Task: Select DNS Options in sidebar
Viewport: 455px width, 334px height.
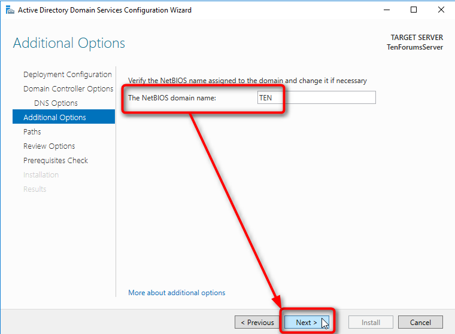Action: [56, 103]
